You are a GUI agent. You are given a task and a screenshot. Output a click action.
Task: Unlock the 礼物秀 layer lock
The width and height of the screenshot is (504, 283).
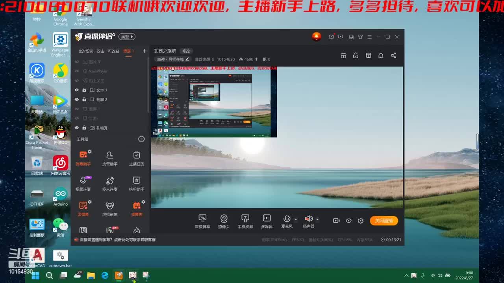pyautogui.click(x=84, y=128)
